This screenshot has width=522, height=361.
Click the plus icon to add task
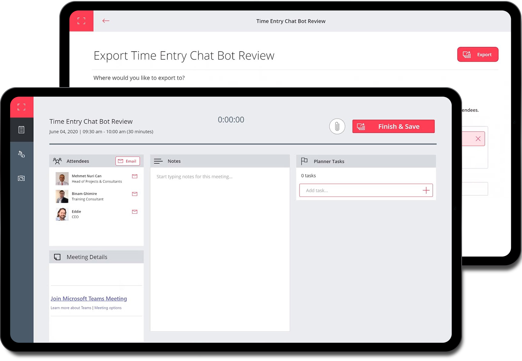[426, 191]
